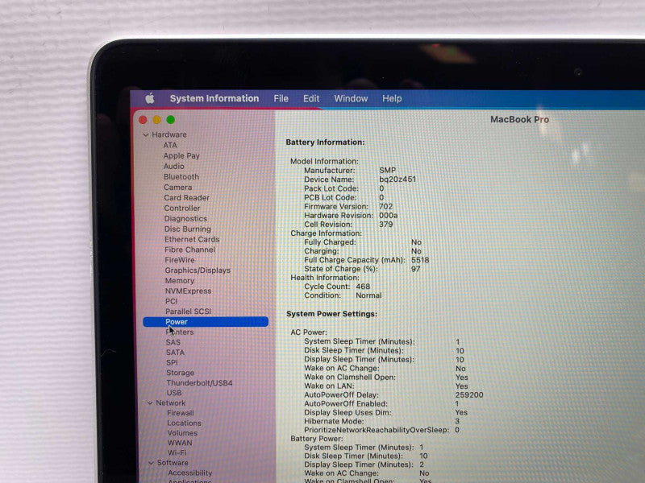This screenshot has height=483, width=645.
Task: Select WWAN under Network
Action: tap(180, 443)
